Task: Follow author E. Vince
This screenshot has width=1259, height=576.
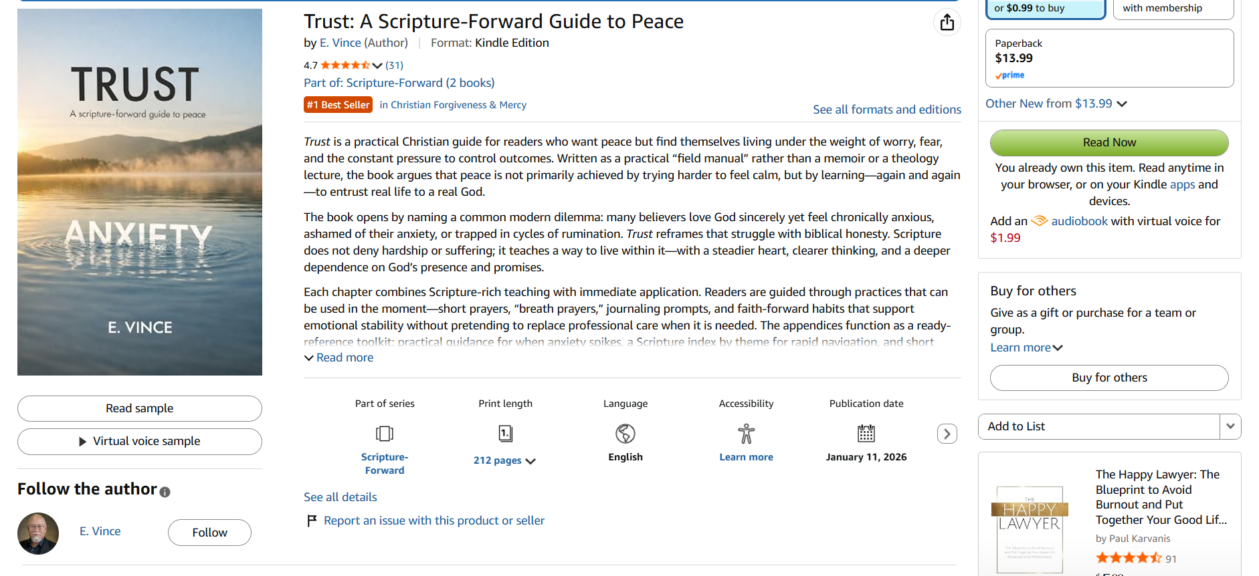Action: [209, 533]
